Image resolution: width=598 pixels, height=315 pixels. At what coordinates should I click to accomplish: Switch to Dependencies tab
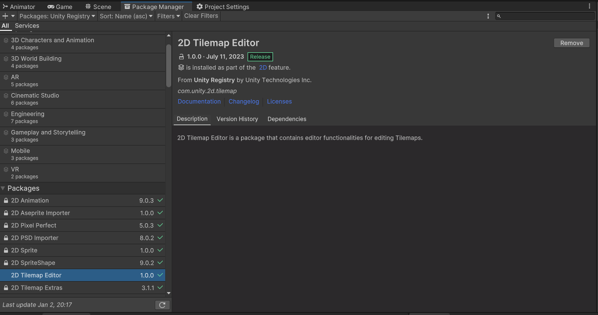[287, 119]
